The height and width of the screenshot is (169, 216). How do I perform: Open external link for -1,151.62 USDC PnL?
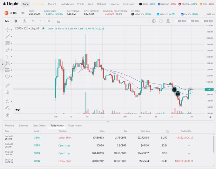click(x=192, y=138)
